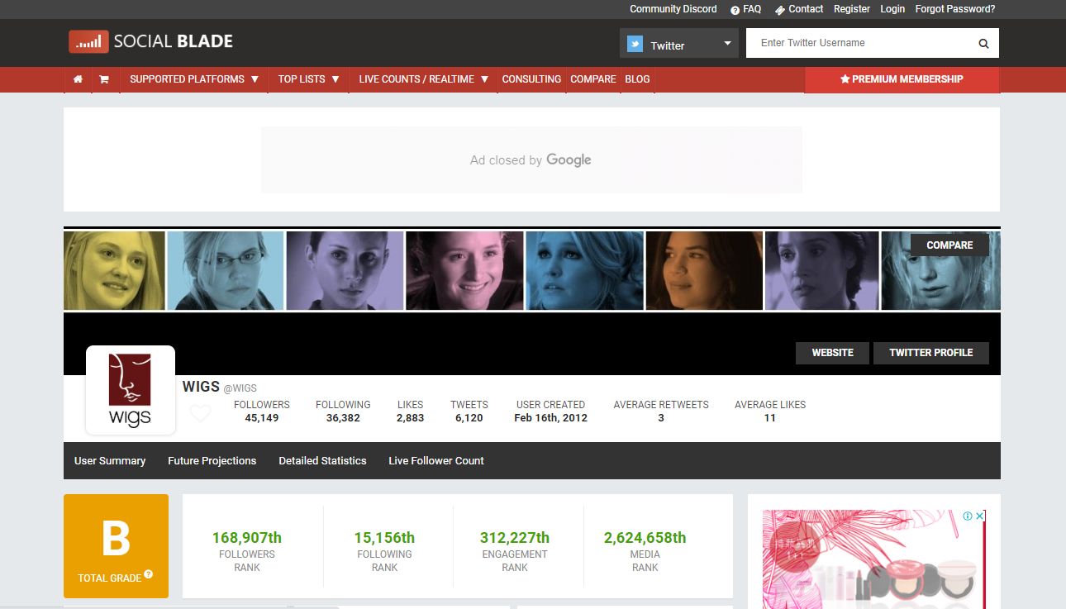1066x609 pixels.
Task: Click the Total Grade help icon
Action: [148, 574]
